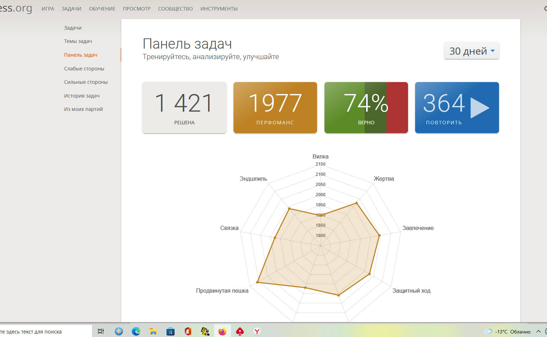Click the Панель задач page heading
This screenshot has width=547, height=337.
(x=187, y=44)
